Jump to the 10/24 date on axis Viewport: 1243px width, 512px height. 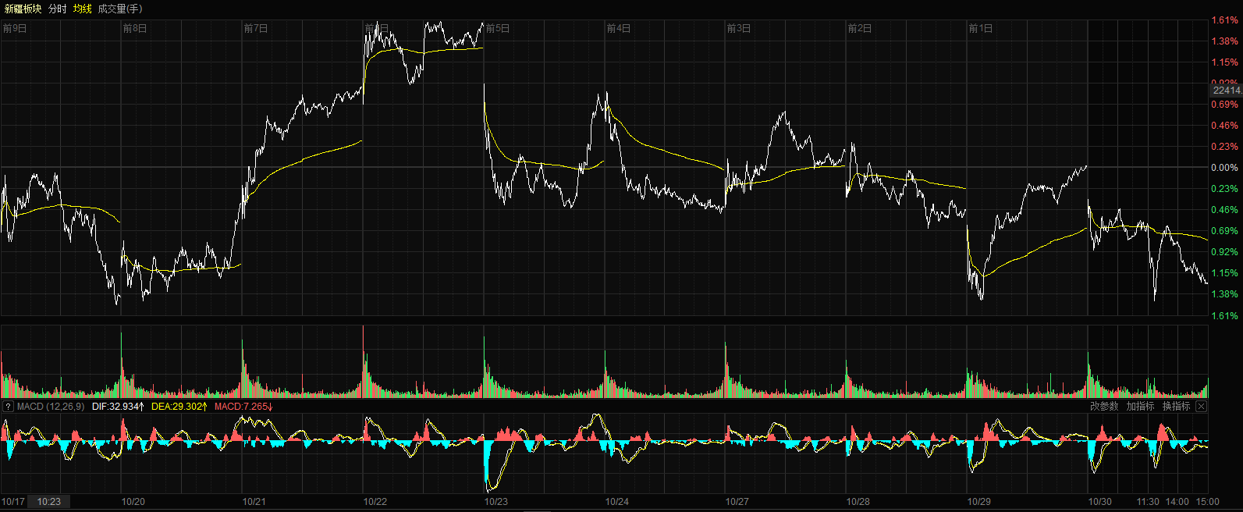616,502
